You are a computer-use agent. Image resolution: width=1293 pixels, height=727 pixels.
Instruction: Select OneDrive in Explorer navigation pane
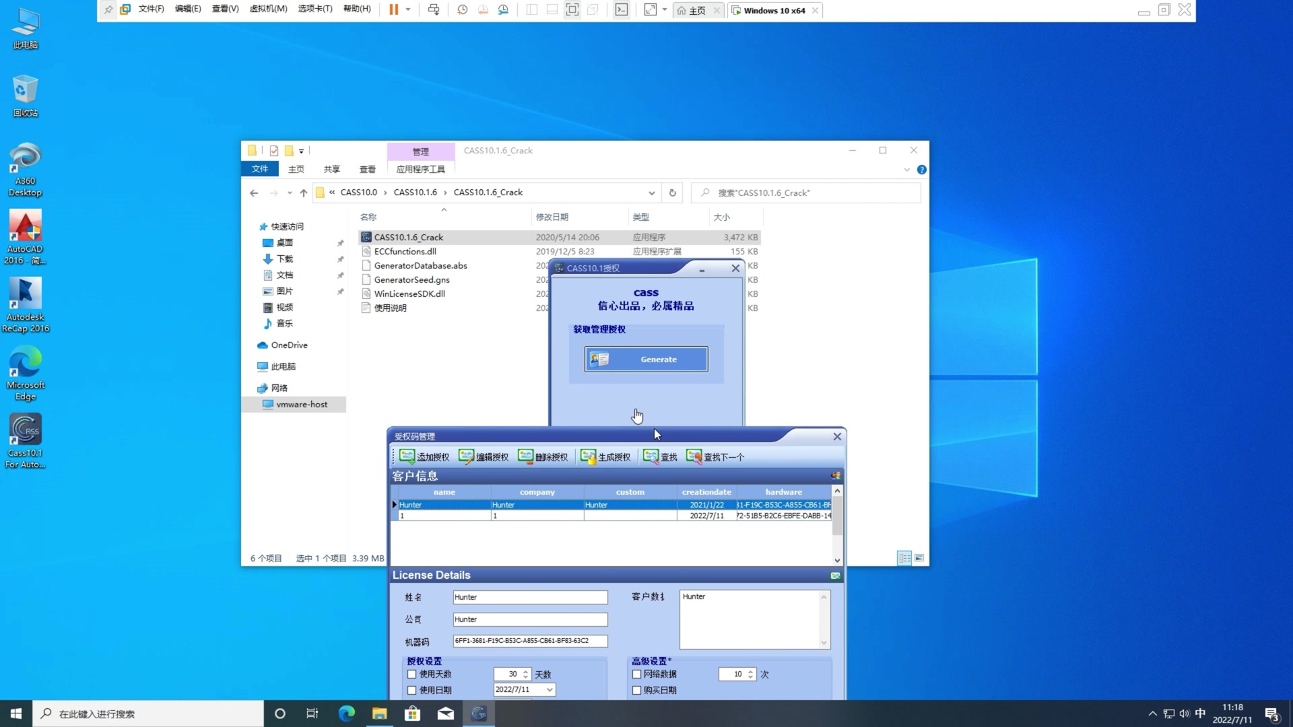pyautogui.click(x=289, y=345)
